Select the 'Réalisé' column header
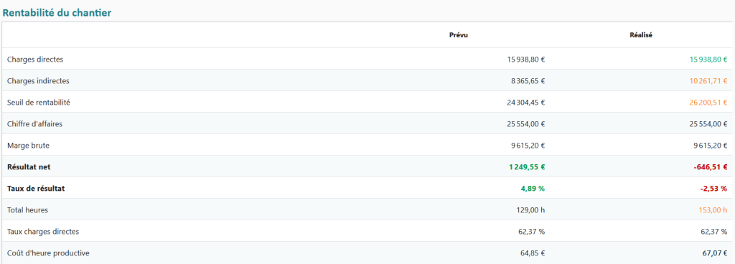 [641, 36]
